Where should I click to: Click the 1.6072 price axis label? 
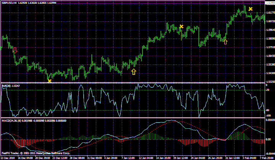(270, 21)
